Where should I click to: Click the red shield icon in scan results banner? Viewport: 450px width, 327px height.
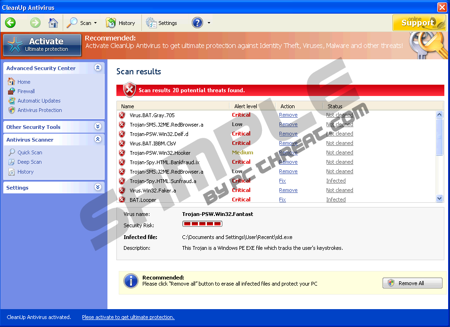130,90
